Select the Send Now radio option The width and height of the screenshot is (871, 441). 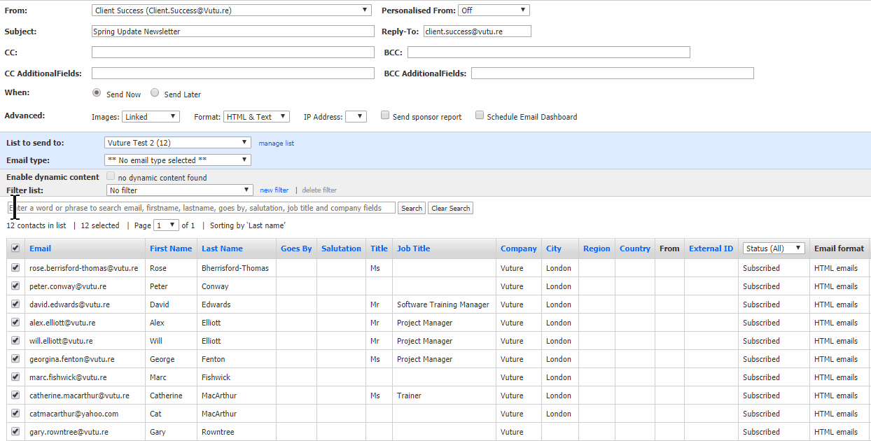pos(97,93)
